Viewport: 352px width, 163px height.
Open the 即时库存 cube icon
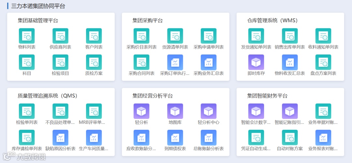tap(256, 62)
